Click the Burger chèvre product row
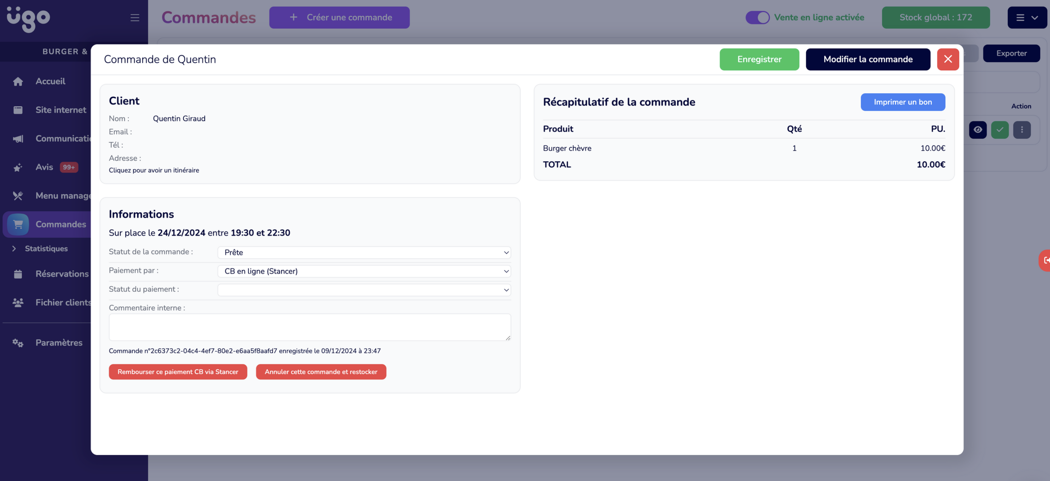Viewport: 1050px width, 481px height. pyautogui.click(x=744, y=148)
